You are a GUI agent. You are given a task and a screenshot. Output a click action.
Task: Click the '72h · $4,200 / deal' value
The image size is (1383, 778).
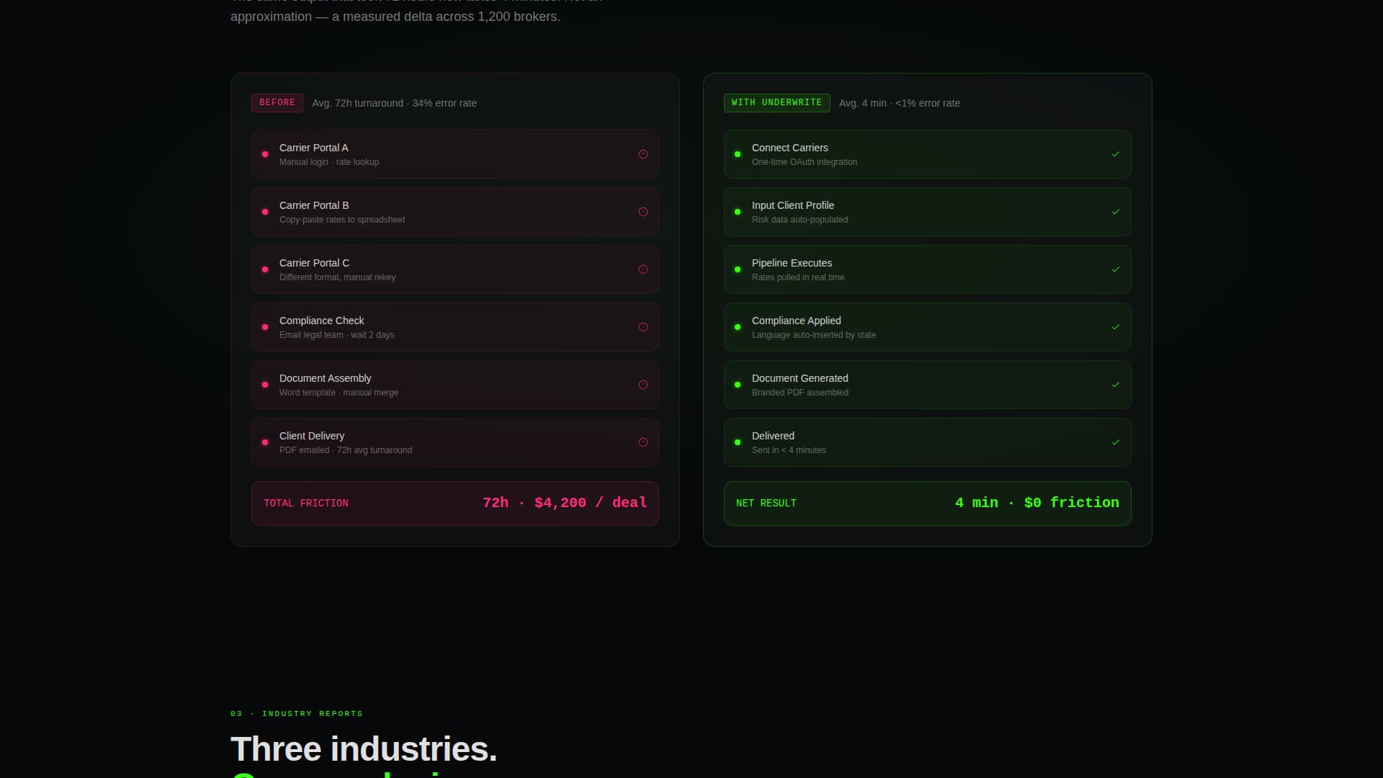pos(565,503)
